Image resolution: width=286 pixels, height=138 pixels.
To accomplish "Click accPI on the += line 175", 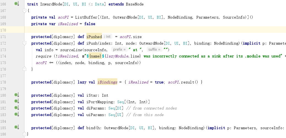I will click(41, 63).
